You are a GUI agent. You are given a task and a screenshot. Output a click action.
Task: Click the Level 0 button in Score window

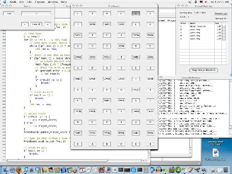[x=36, y=24]
